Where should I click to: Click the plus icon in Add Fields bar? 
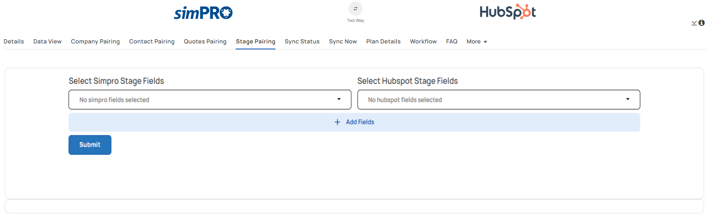337,122
